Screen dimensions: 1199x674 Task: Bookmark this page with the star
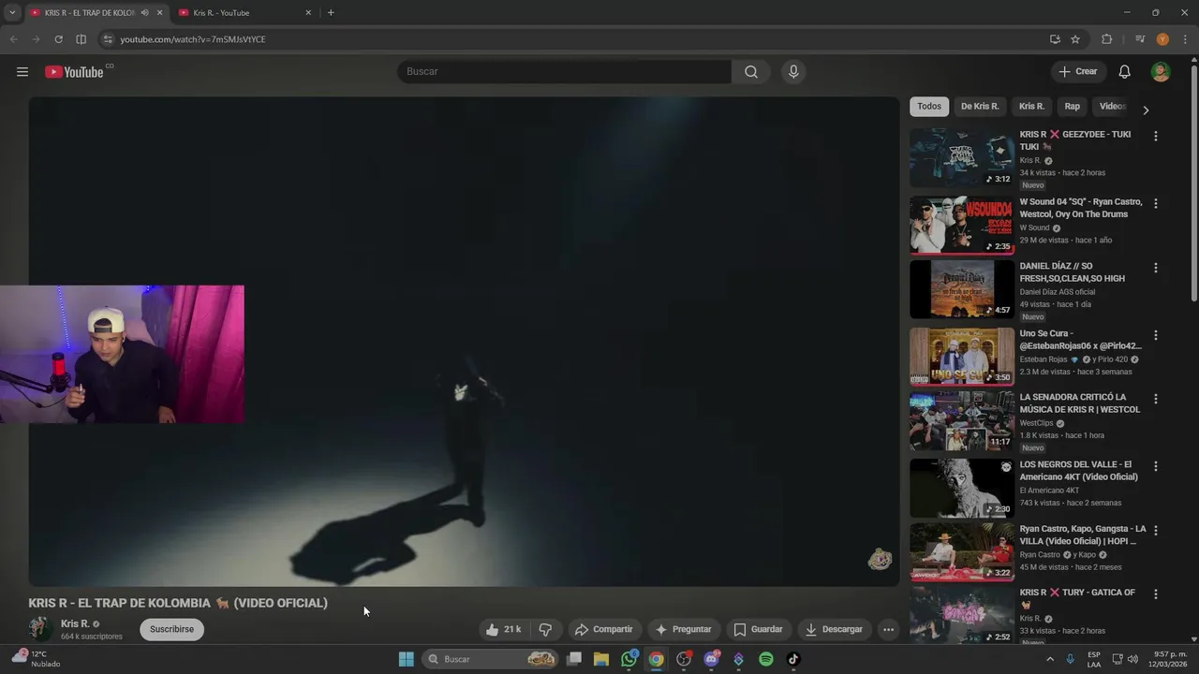(x=1075, y=39)
